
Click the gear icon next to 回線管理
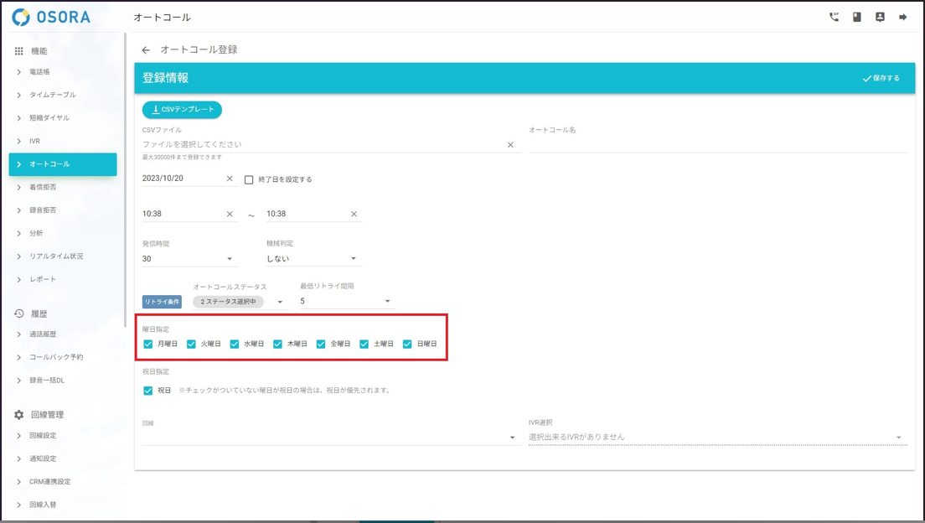click(19, 415)
